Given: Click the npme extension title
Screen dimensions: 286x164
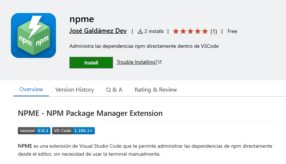Looking at the screenshot, I should click(x=82, y=18).
